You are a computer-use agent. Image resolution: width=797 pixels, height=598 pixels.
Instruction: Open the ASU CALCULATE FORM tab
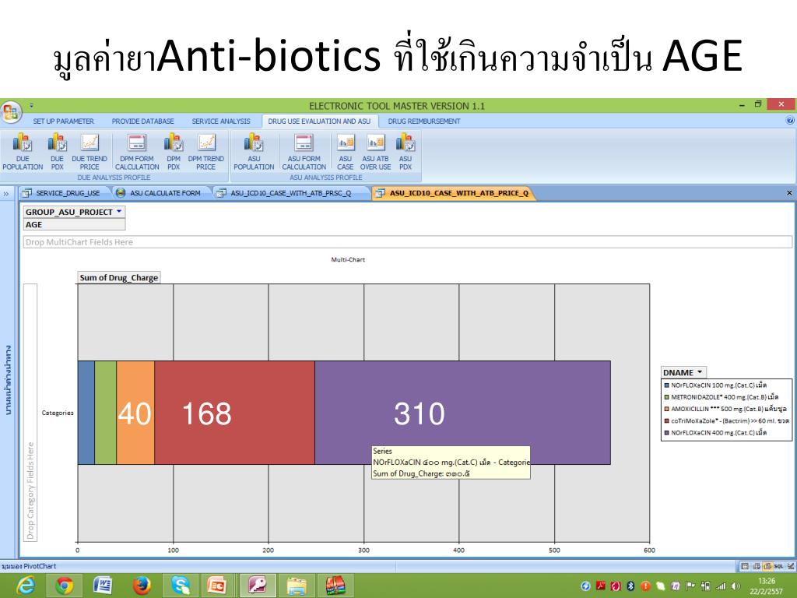tap(160, 193)
